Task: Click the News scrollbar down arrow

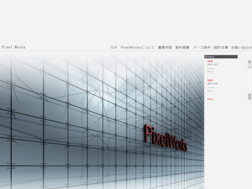Action: 250,98
